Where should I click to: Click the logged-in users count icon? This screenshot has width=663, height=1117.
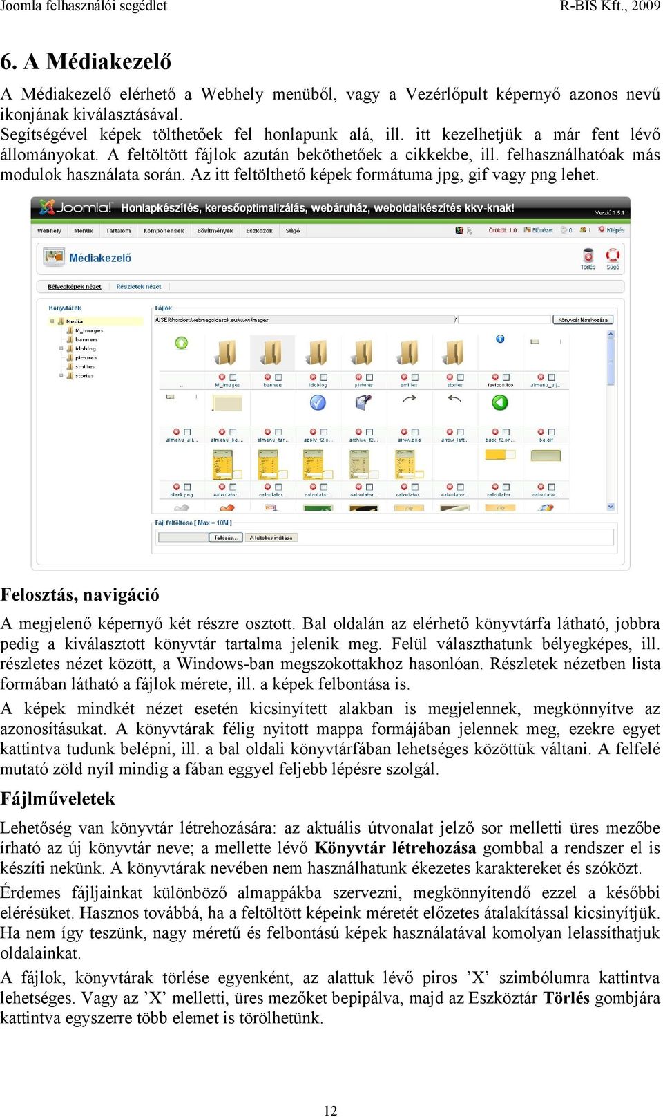(x=584, y=230)
